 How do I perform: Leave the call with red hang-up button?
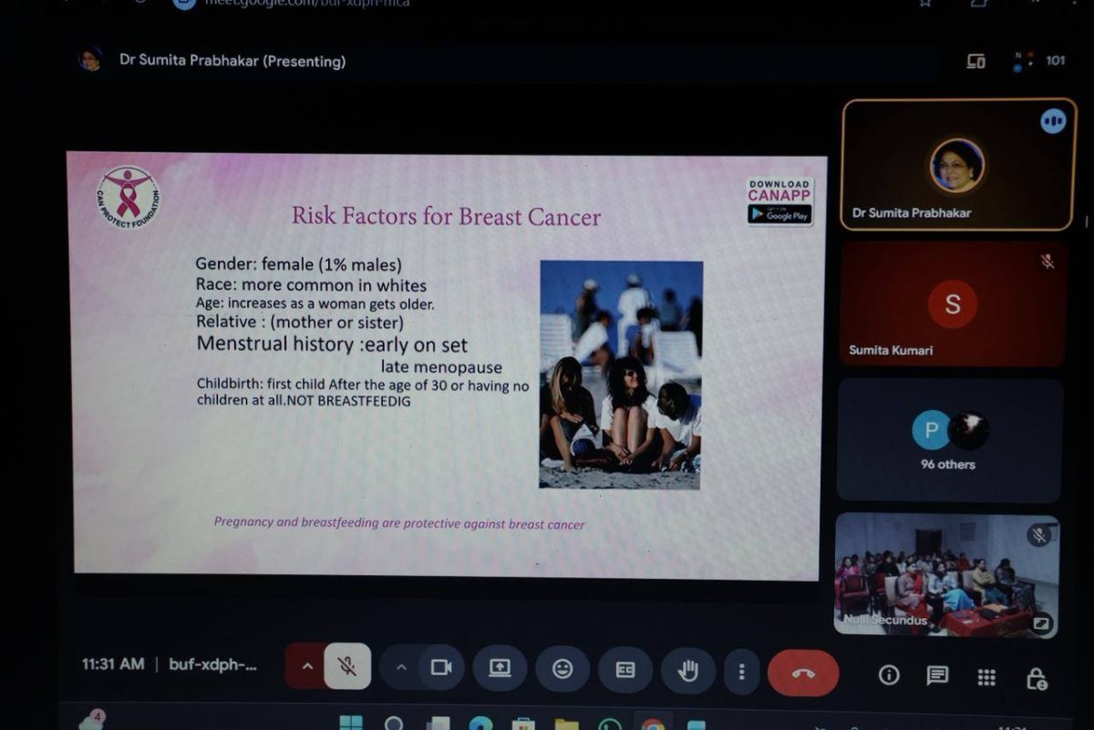pos(802,673)
